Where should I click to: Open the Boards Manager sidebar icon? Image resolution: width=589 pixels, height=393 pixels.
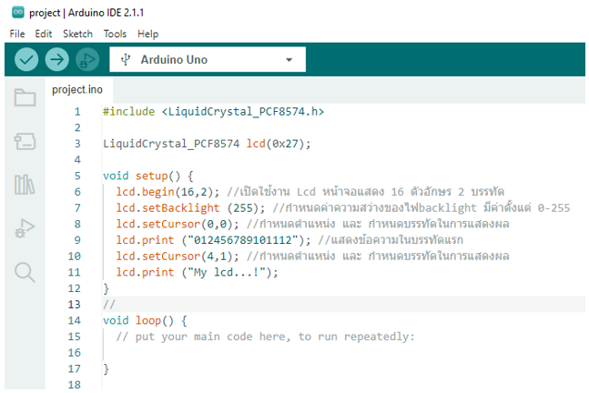coord(25,142)
